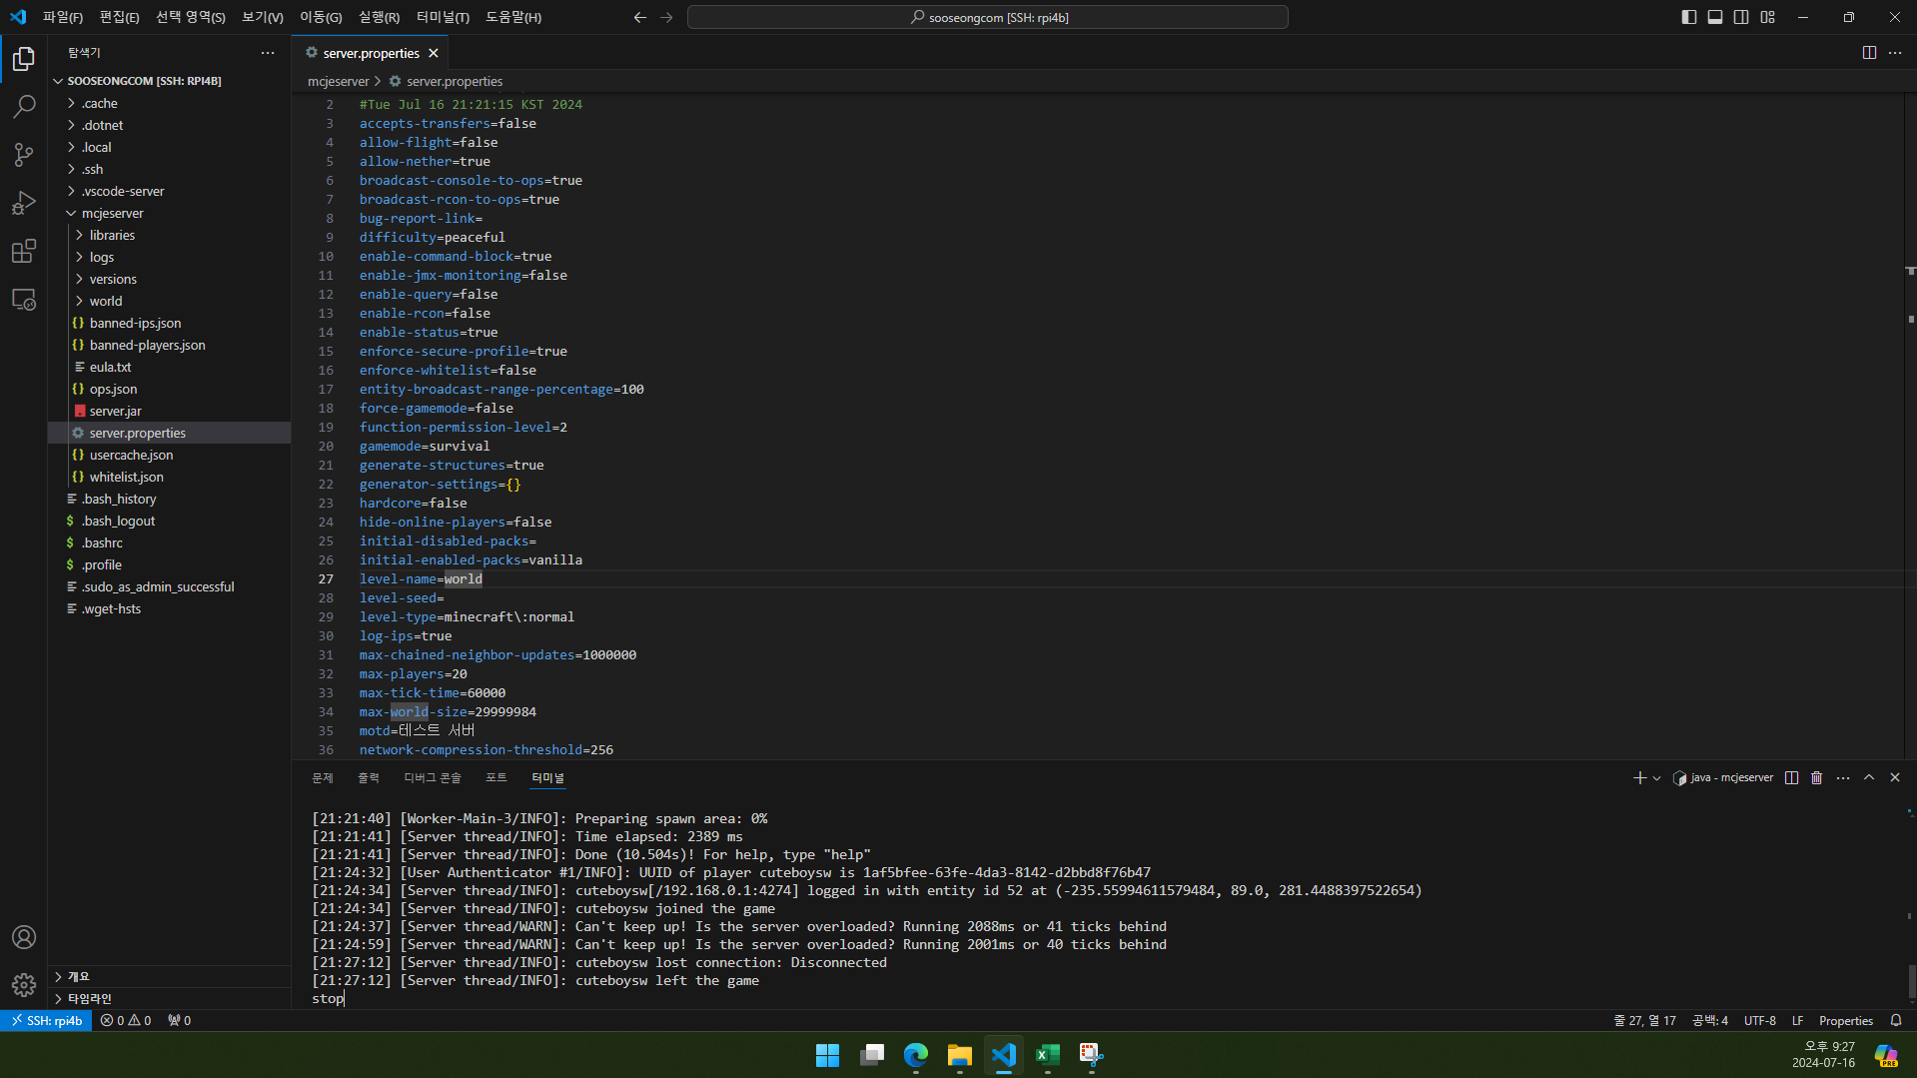Click mcjeserver in the breadcrumb
Screen dimensions: 1917x1078
coord(338,81)
